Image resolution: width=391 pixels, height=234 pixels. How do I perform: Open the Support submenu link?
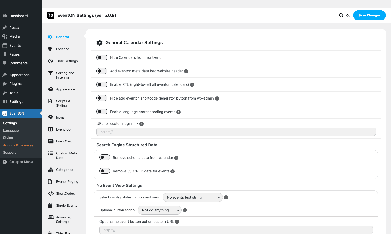(9, 153)
